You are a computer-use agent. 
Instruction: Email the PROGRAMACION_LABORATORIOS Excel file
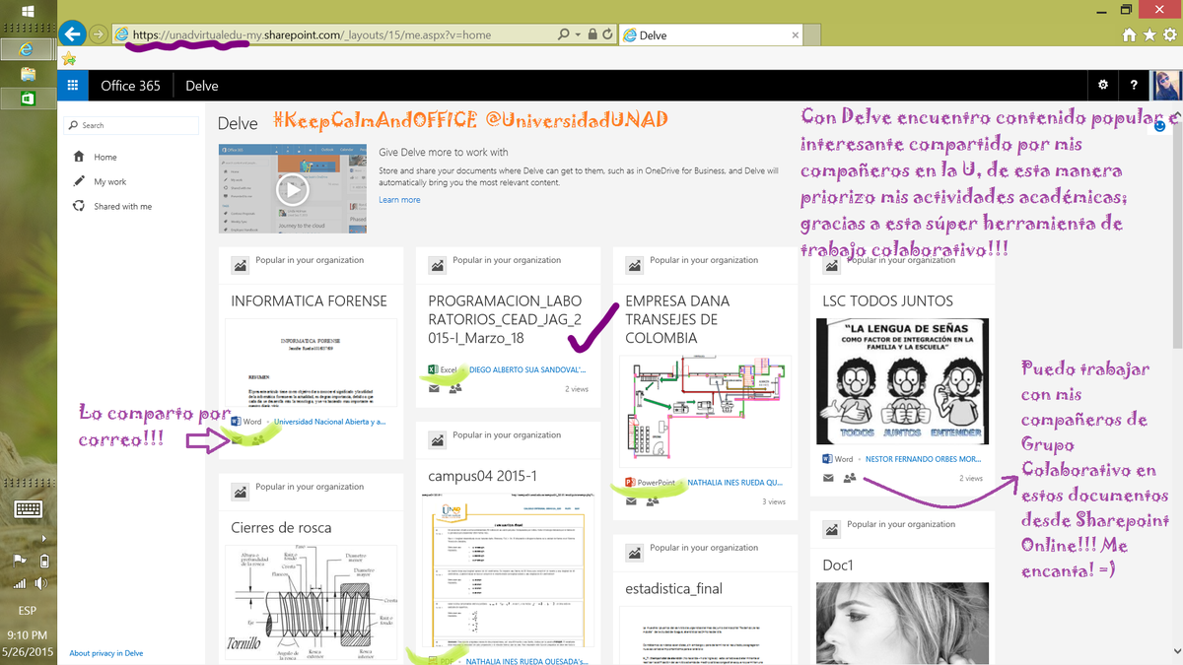click(434, 388)
